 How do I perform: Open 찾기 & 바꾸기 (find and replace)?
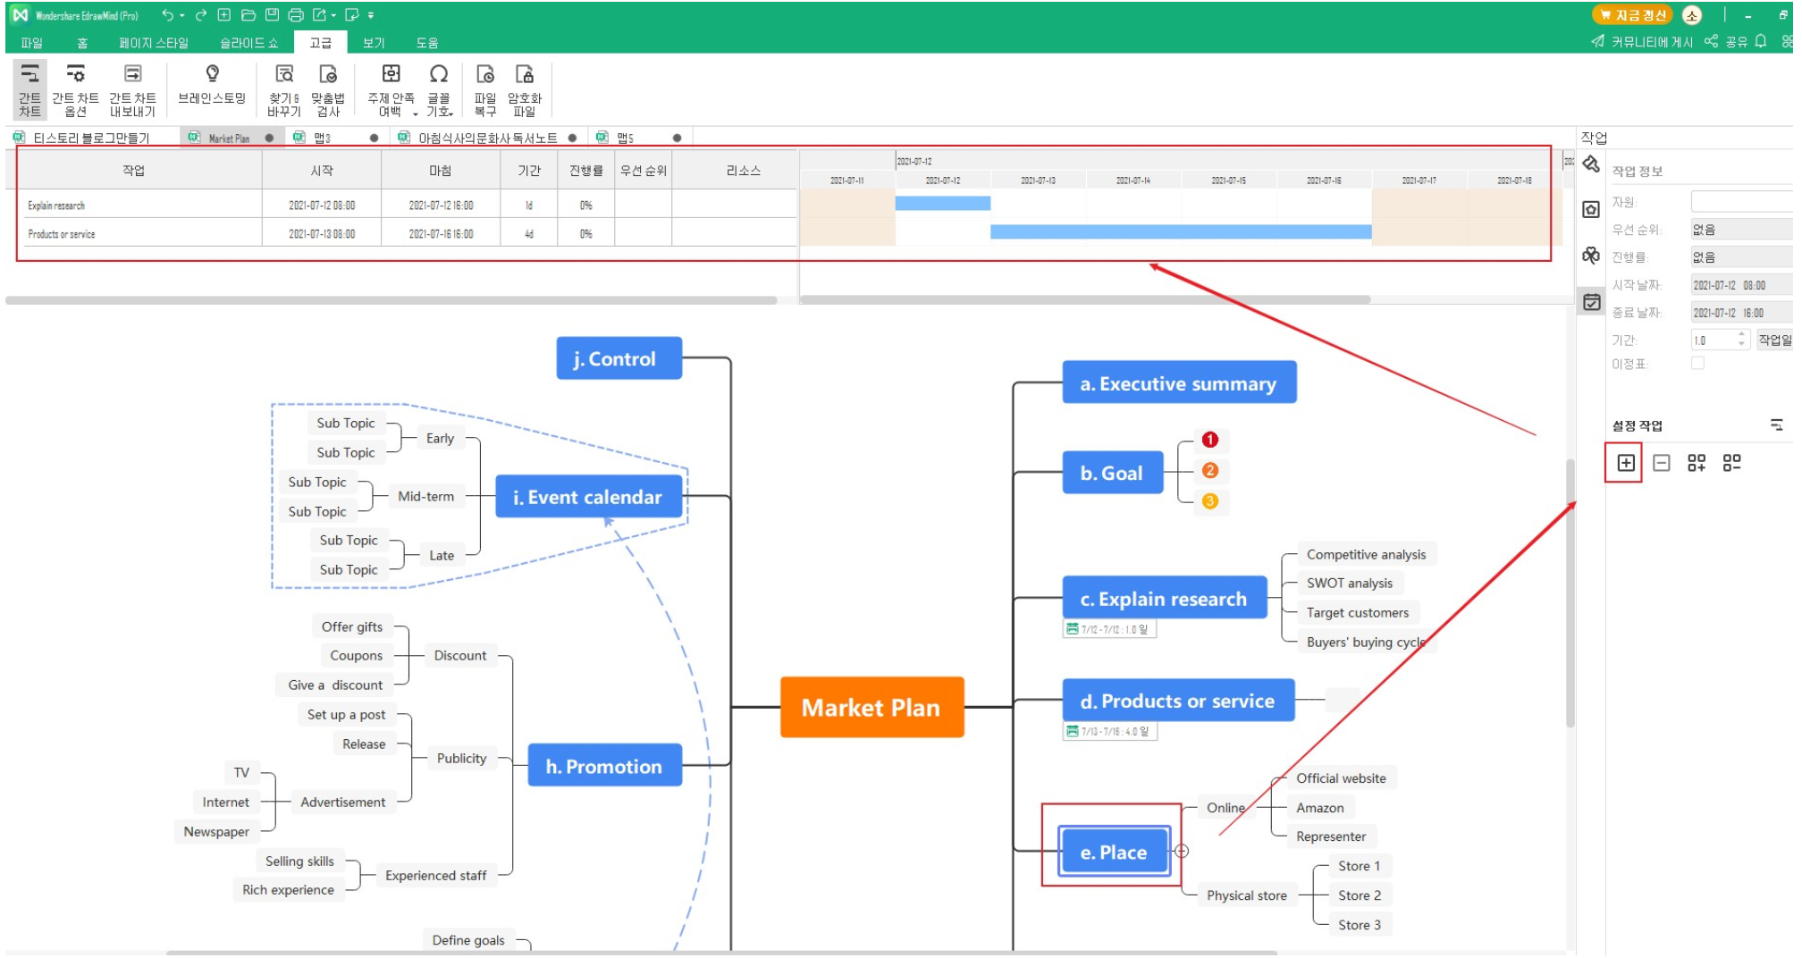tap(284, 90)
